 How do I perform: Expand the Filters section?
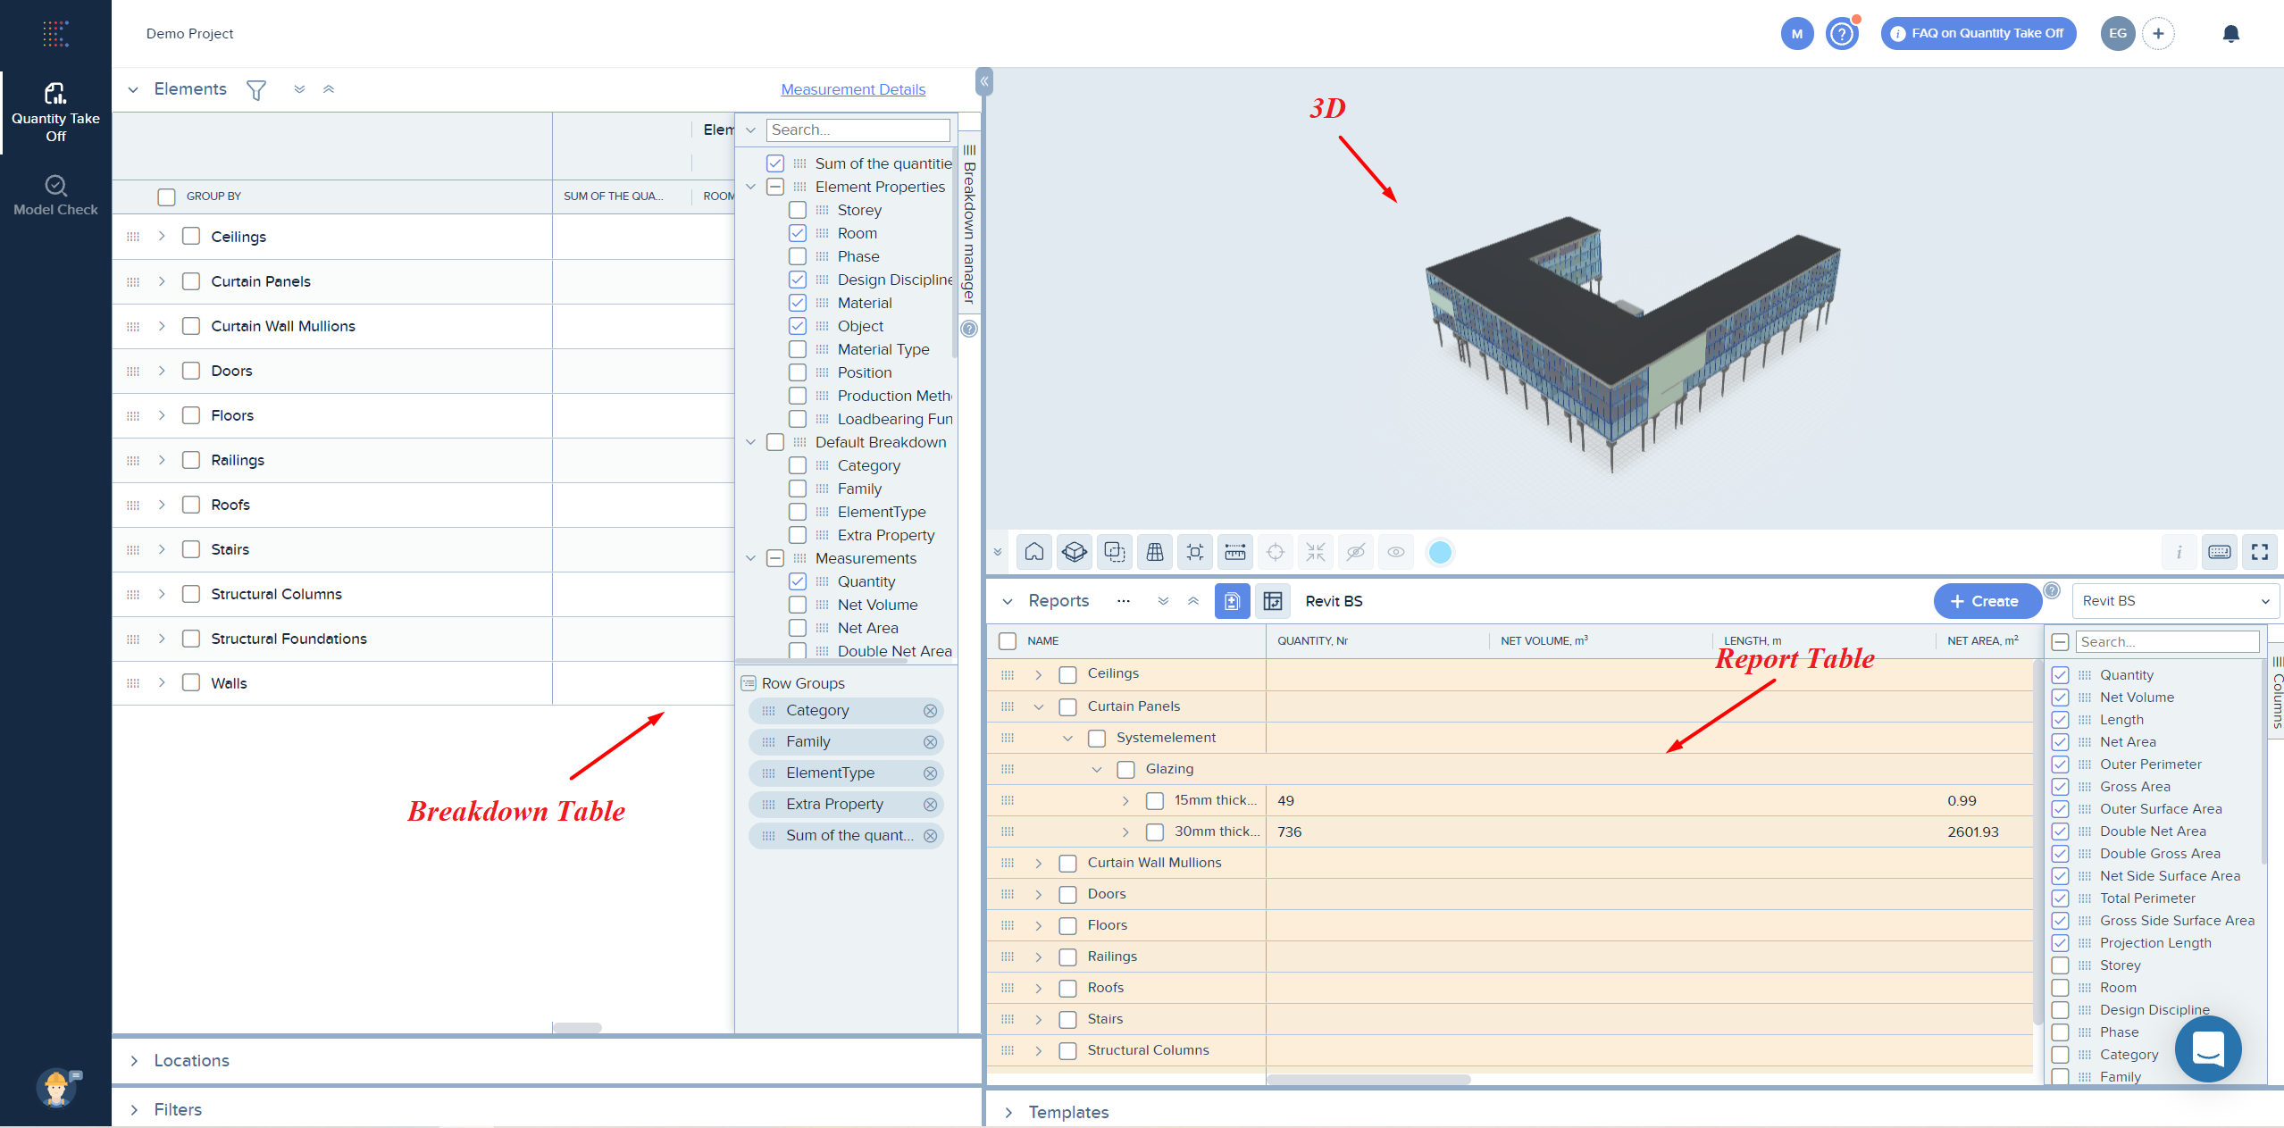(x=134, y=1109)
